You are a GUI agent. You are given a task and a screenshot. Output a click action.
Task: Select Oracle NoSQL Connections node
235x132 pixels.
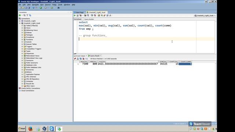click(30, 88)
